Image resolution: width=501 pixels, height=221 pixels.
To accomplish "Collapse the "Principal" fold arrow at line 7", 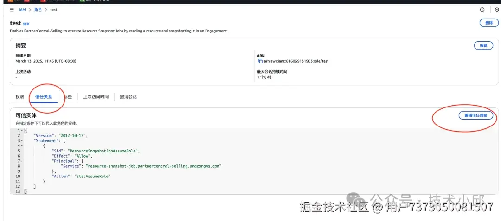I will tap(21, 161).
